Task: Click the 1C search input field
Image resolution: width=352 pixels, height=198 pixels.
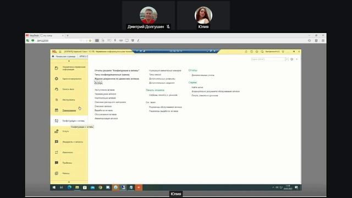Action: (268, 59)
